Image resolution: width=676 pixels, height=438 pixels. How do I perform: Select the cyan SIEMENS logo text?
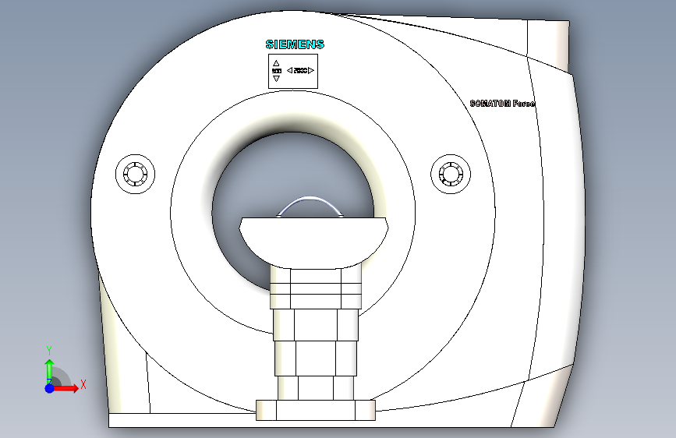tap(295, 44)
